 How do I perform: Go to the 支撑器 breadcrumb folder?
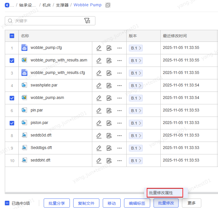[62, 5]
